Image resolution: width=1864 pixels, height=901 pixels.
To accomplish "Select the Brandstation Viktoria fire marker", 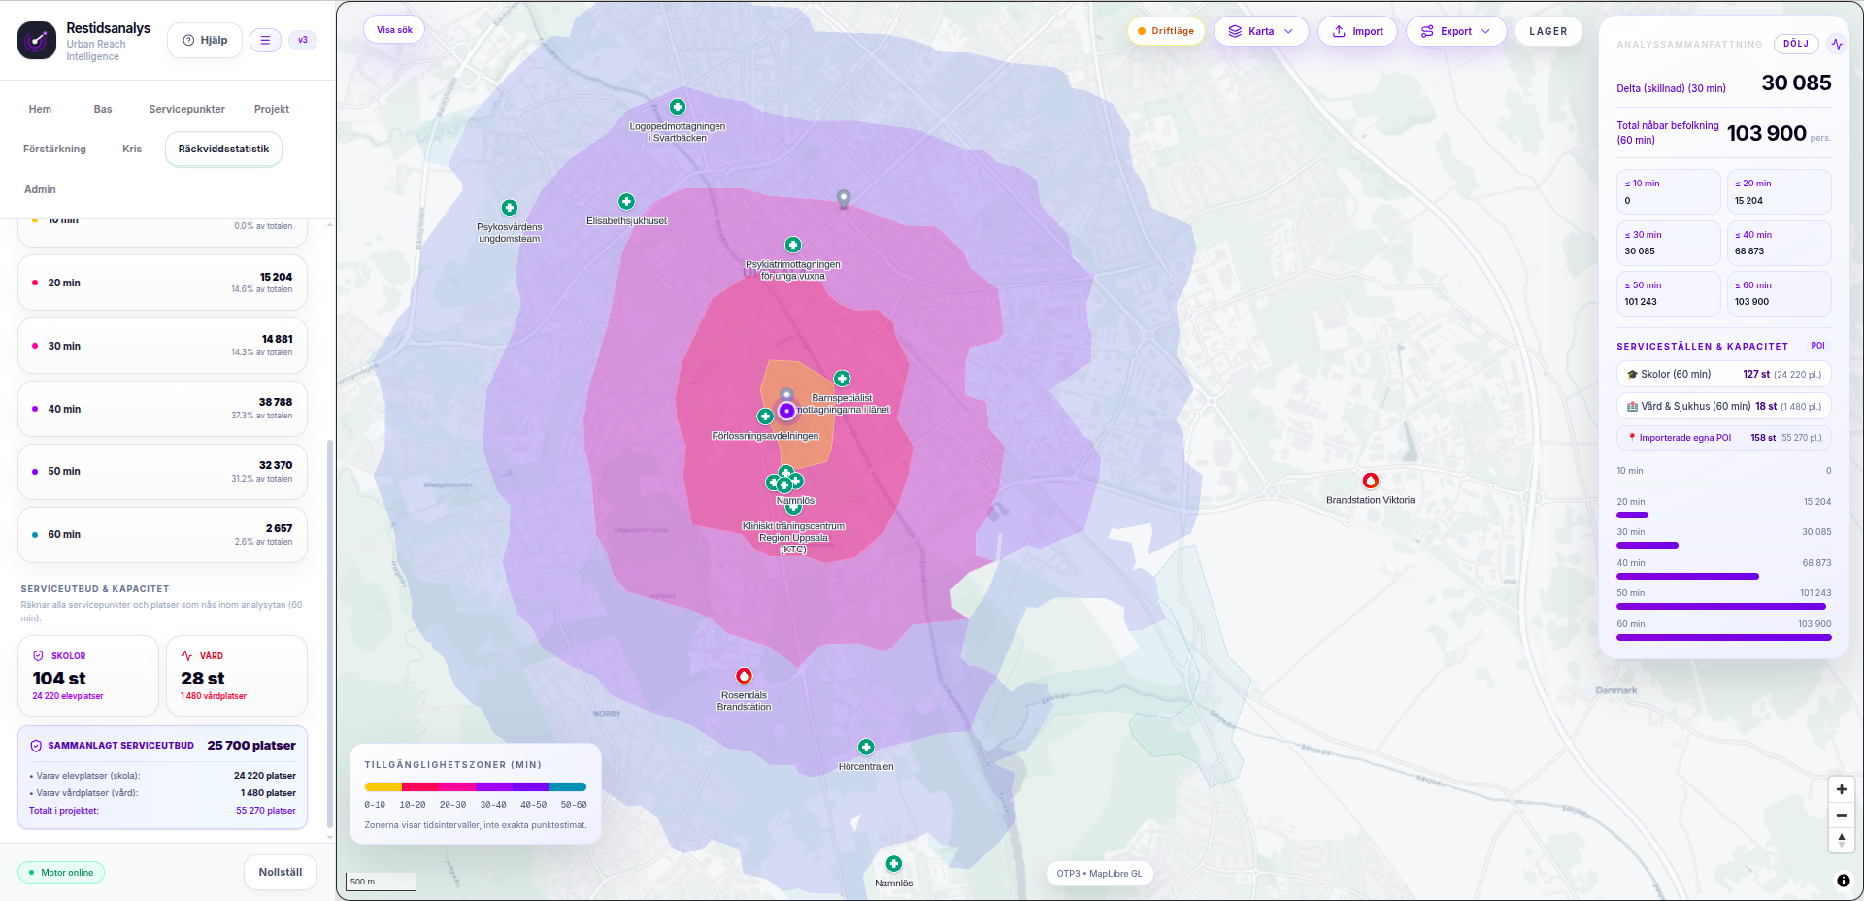I will click(x=1370, y=481).
